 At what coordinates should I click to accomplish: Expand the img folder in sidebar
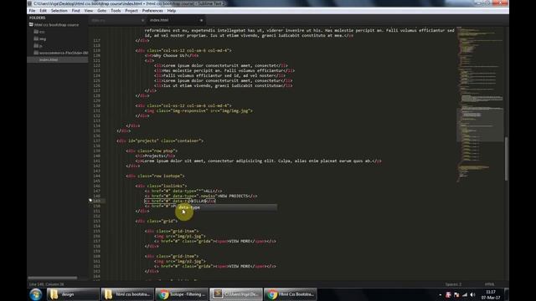click(x=43, y=38)
